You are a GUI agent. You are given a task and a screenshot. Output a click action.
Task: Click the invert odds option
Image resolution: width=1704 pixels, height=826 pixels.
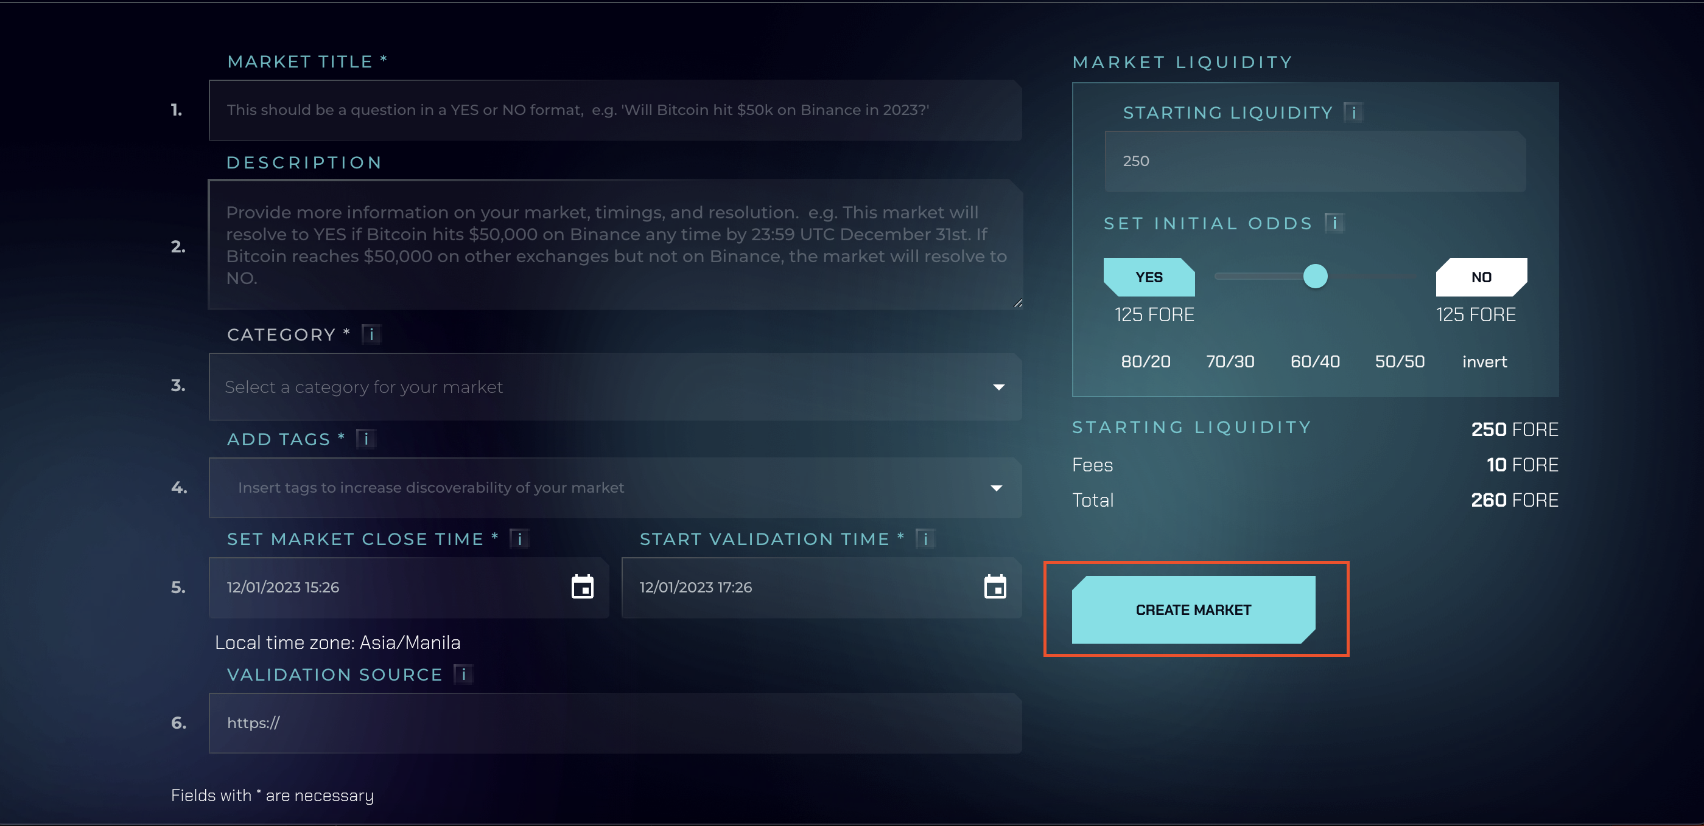(x=1484, y=361)
